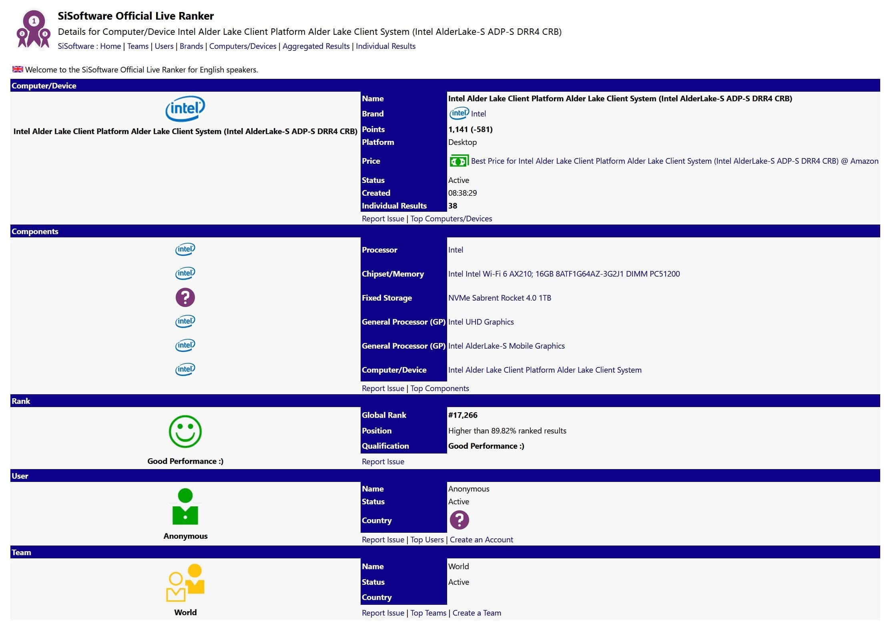889x622 pixels.
Task: Open Individual Results navigation link
Action: tap(385, 46)
